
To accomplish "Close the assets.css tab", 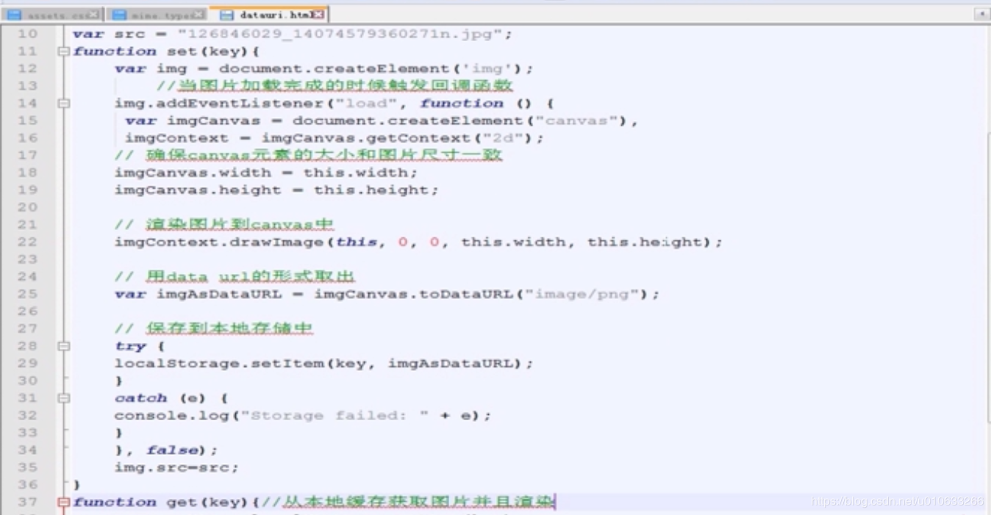I will (x=93, y=15).
